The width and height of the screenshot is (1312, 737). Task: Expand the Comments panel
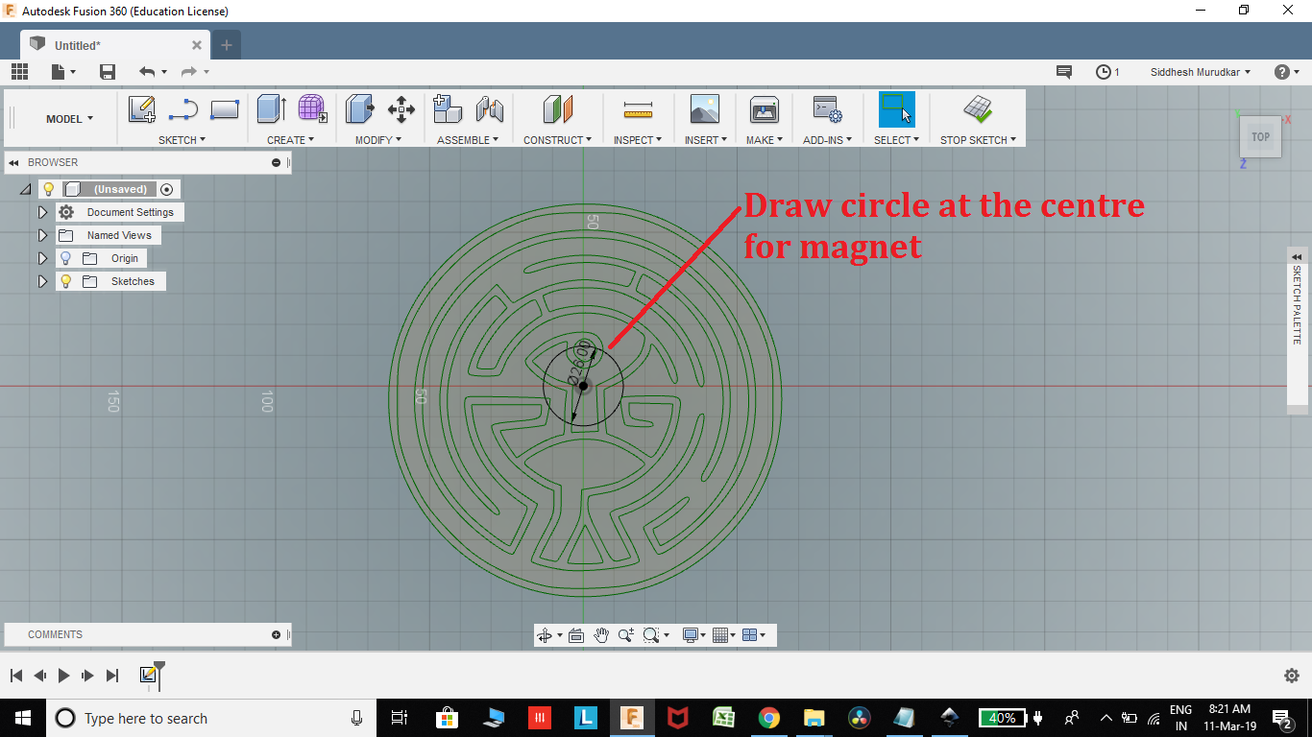click(x=277, y=634)
